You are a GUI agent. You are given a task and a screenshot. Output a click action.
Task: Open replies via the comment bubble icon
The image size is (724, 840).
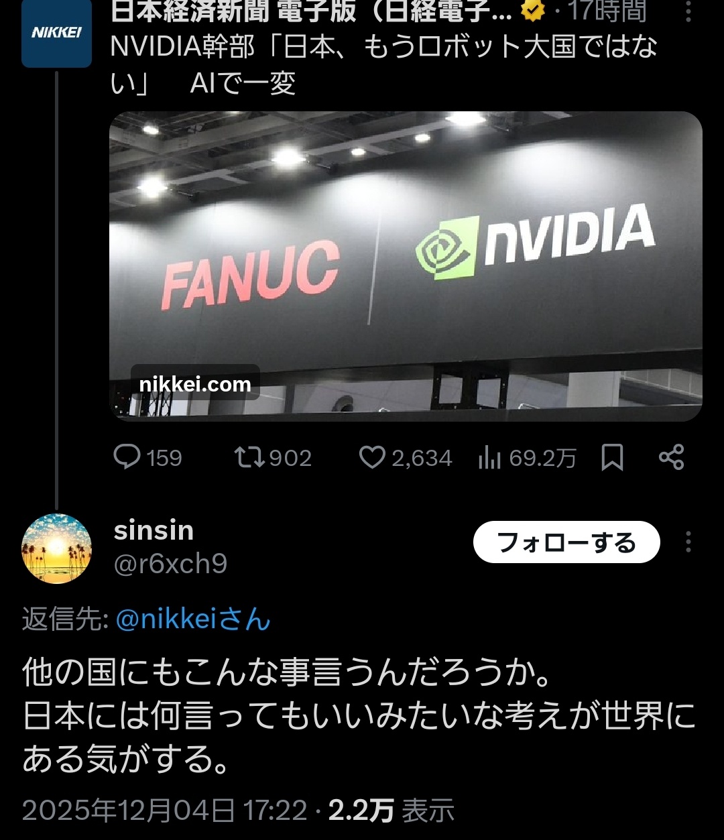coord(127,457)
